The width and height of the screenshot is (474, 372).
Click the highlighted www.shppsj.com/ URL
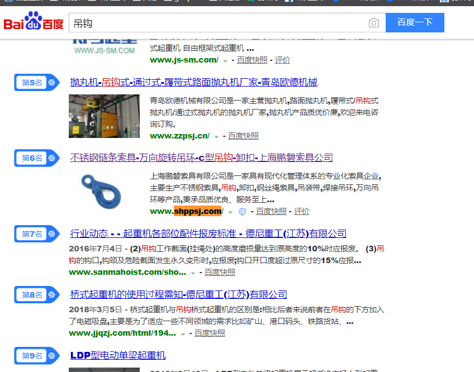[x=187, y=211]
